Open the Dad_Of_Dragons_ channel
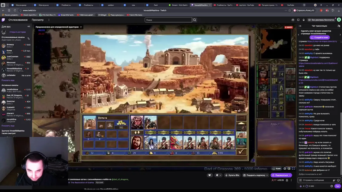This screenshot has width=342, height=192. pos(16,96)
